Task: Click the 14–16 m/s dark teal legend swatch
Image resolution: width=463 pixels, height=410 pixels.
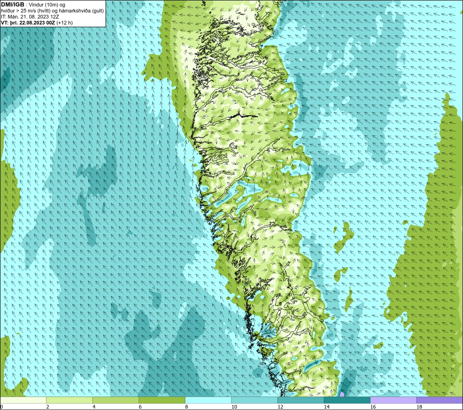Action: point(347,400)
